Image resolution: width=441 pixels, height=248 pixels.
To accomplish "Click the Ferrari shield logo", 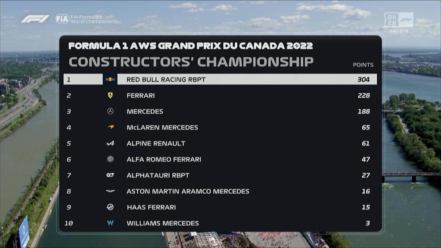I will tap(110, 95).
